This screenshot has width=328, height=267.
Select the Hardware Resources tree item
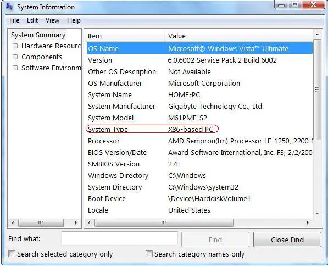pyautogui.click(x=51, y=46)
